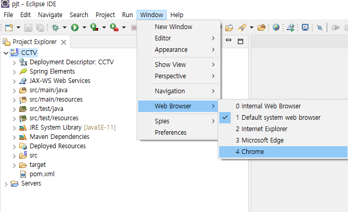
Task: Expand the src/test/java folder
Action: coord(14,109)
